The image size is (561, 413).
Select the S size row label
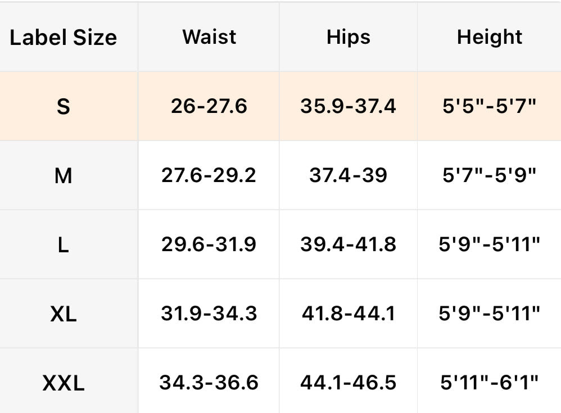pos(64,106)
